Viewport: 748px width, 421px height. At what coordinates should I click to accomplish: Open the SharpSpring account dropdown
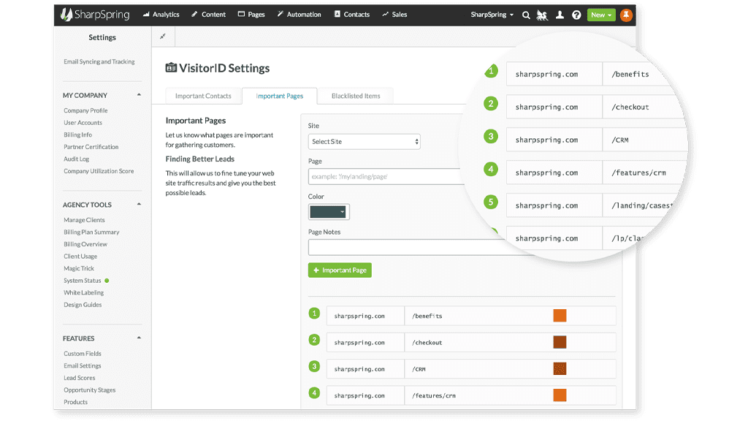coord(492,15)
